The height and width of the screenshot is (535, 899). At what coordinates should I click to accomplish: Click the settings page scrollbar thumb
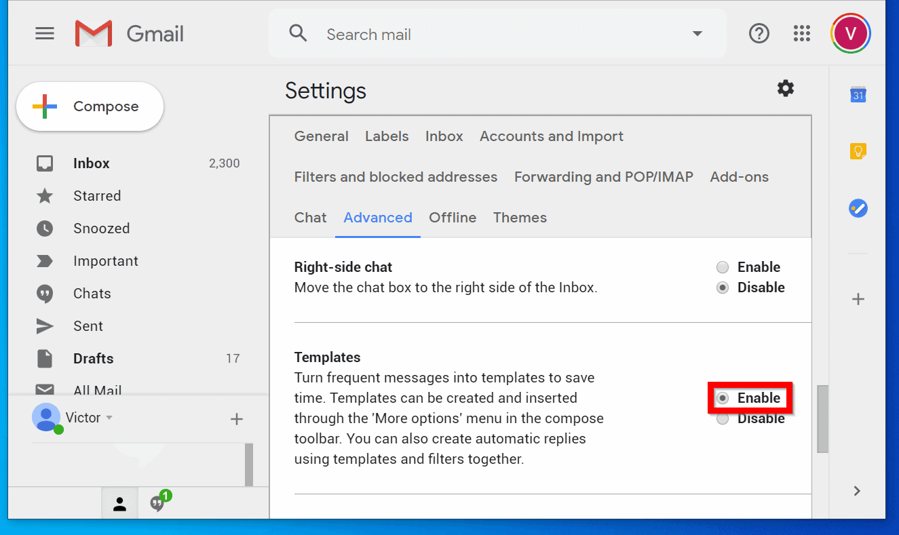pos(822,419)
